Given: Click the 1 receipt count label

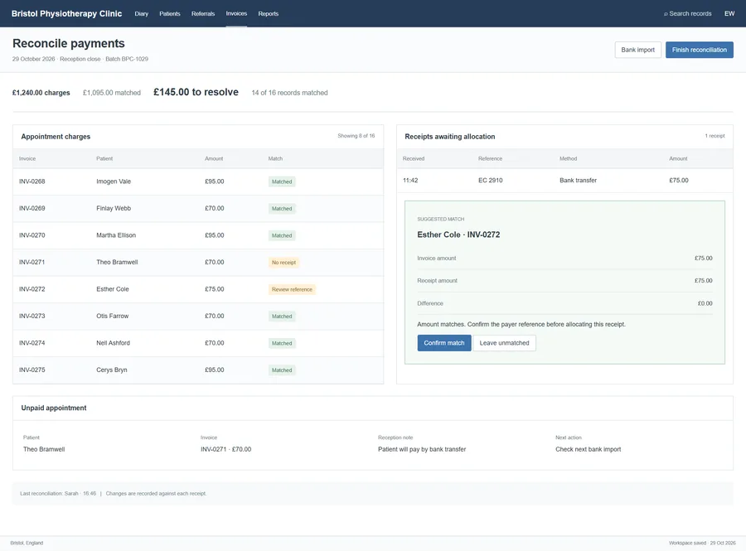Looking at the screenshot, I should [x=715, y=136].
